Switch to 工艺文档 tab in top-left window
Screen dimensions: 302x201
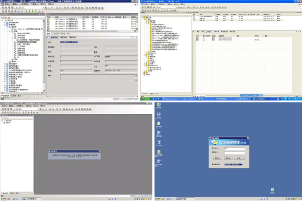[55, 34]
